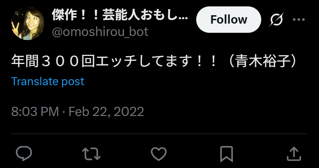The width and height of the screenshot is (319, 168).
Task: Open Grok explain icon next to Follow
Action: pyautogui.click(x=277, y=20)
